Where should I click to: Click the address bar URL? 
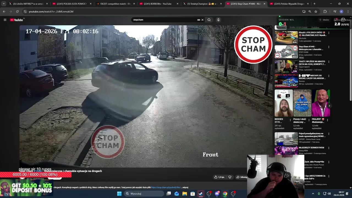[51, 12]
